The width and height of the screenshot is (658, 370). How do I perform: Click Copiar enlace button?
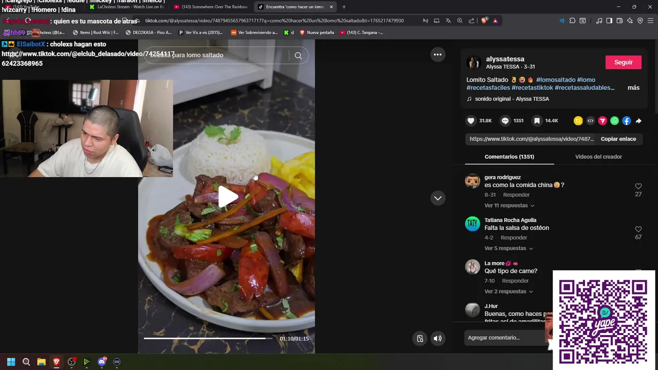pos(618,139)
